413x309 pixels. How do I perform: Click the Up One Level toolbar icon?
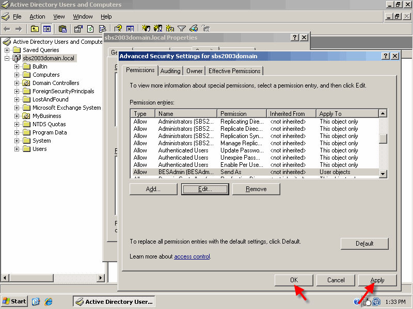pos(35,29)
